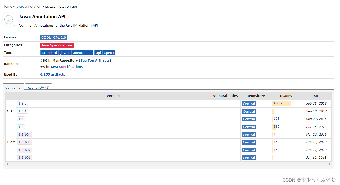This screenshot has width=340, height=185.
Task: Open version 1.3.2
Action: point(22,103)
